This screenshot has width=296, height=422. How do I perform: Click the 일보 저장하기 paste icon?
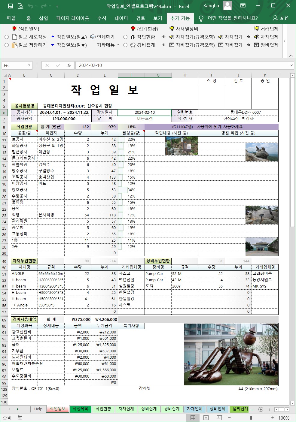(14, 45)
